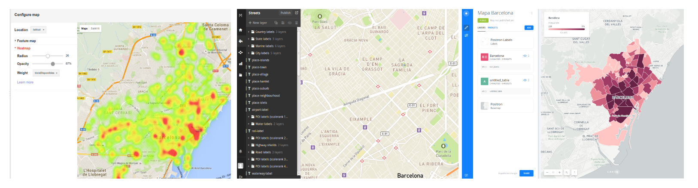Click the sign out icon at sidebar bottom
The image size is (698, 188).
[x=240, y=176]
